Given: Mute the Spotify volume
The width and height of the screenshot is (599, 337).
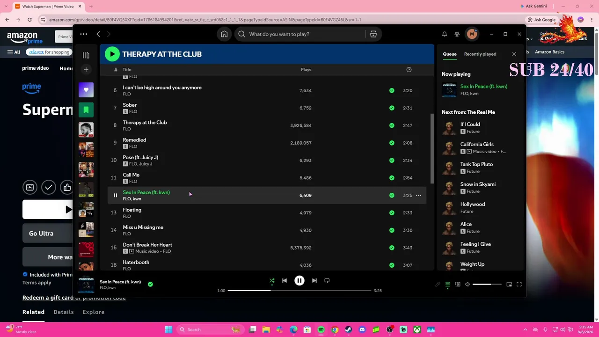Looking at the screenshot, I should click(467, 285).
